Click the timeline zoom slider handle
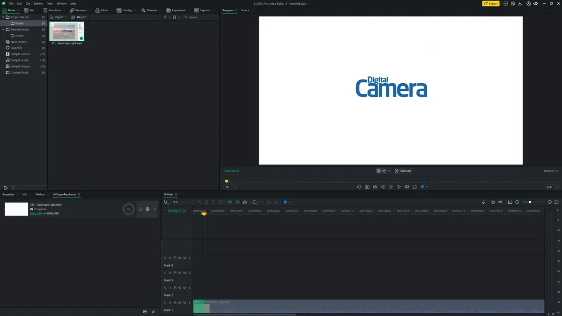The height and width of the screenshot is (316, 562). tap(530, 202)
